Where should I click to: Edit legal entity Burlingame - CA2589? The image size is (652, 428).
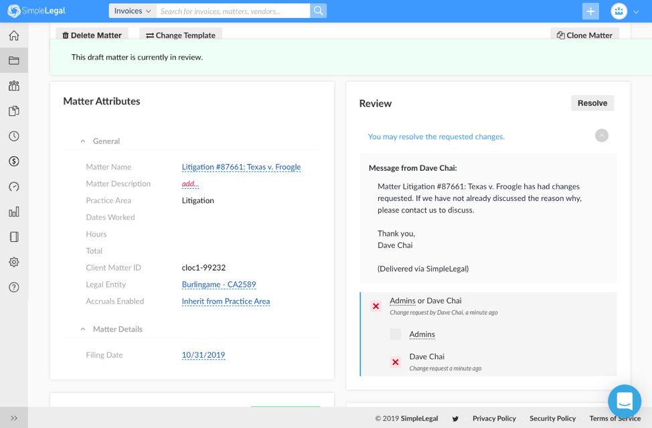tap(219, 285)
